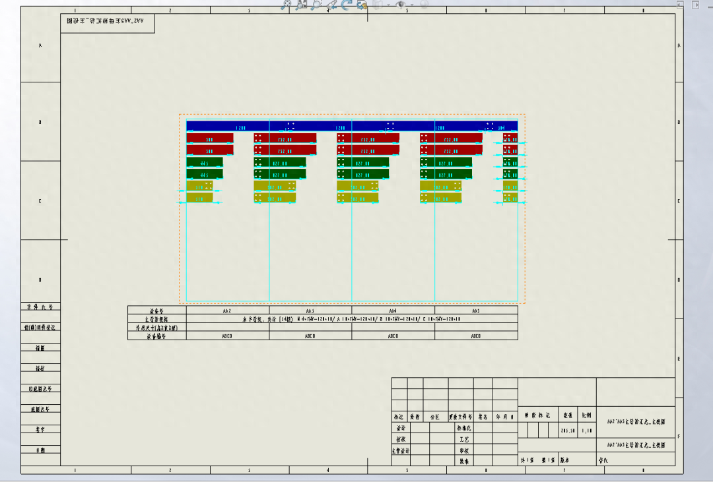Click the AA2 table cell

coord(228,311)
